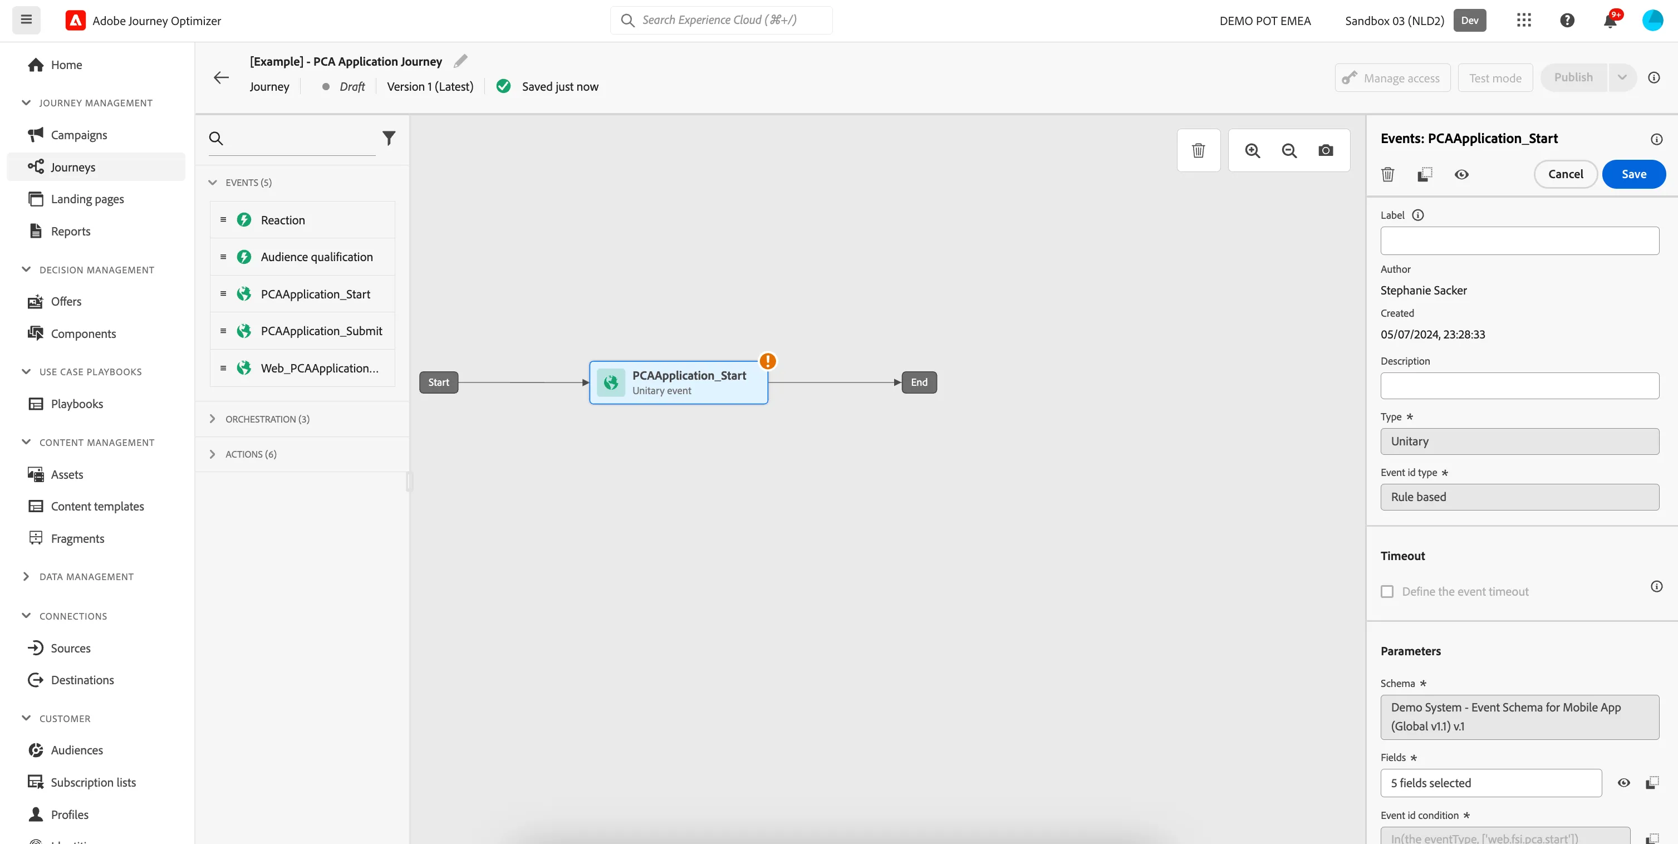Viewport: 1678px width, 844px height.
Task: Click the canvas trash delete icon
Action: point(1198,150)
